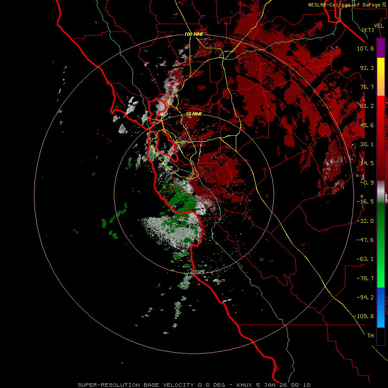This screenshot has width=388, height=388.
Task: Click the -47.6 legend value
Action: [x=365, y=240]
